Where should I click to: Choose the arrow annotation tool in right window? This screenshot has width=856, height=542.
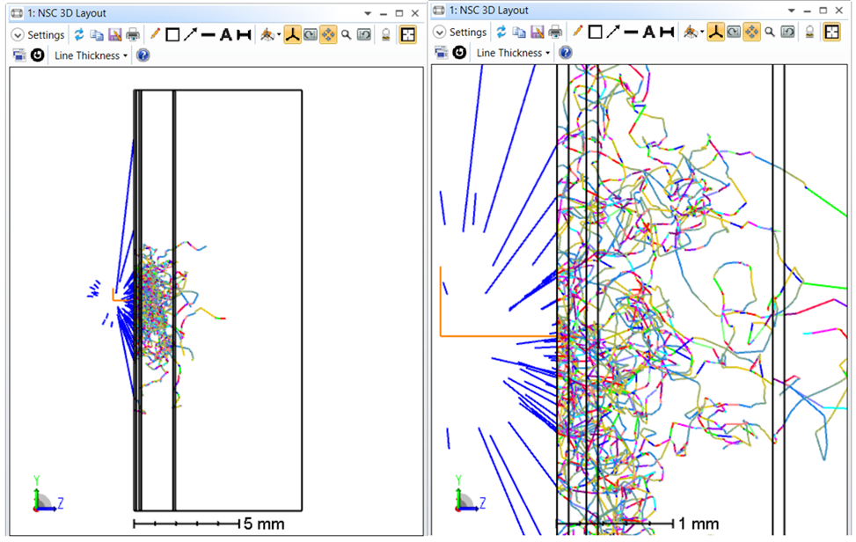coord(612,32)
